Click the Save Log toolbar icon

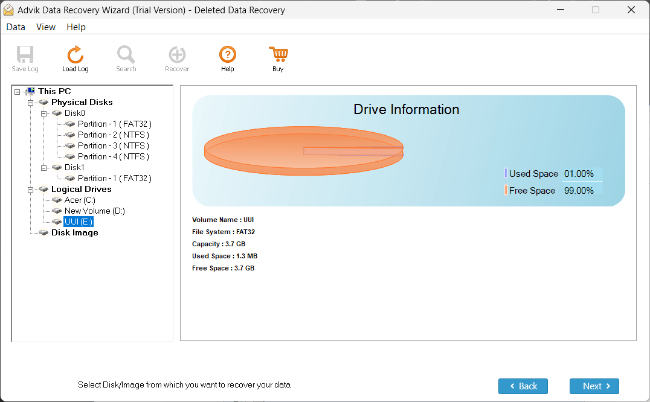point(25,54)
